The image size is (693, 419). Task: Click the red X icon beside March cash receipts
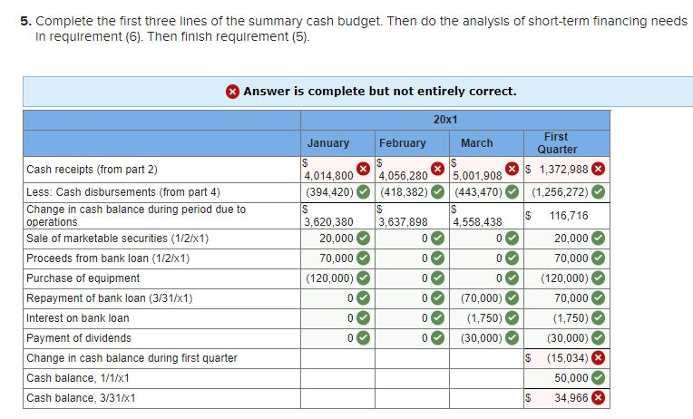pos(512,169)
